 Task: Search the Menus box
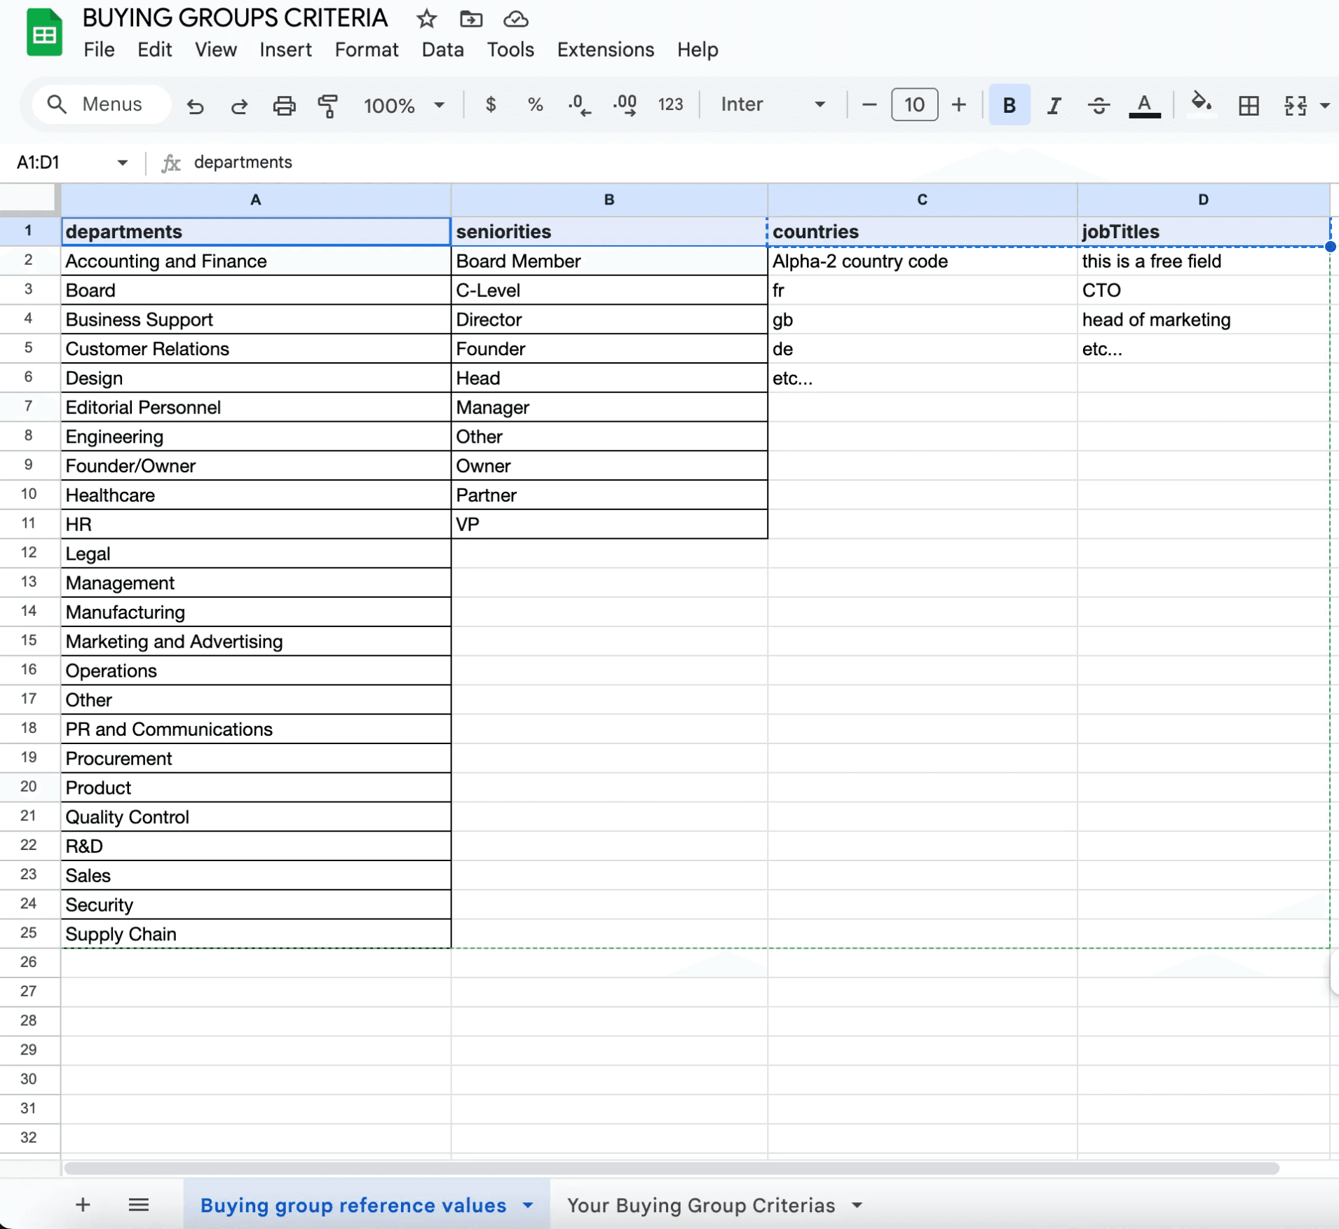click(102, 104)
